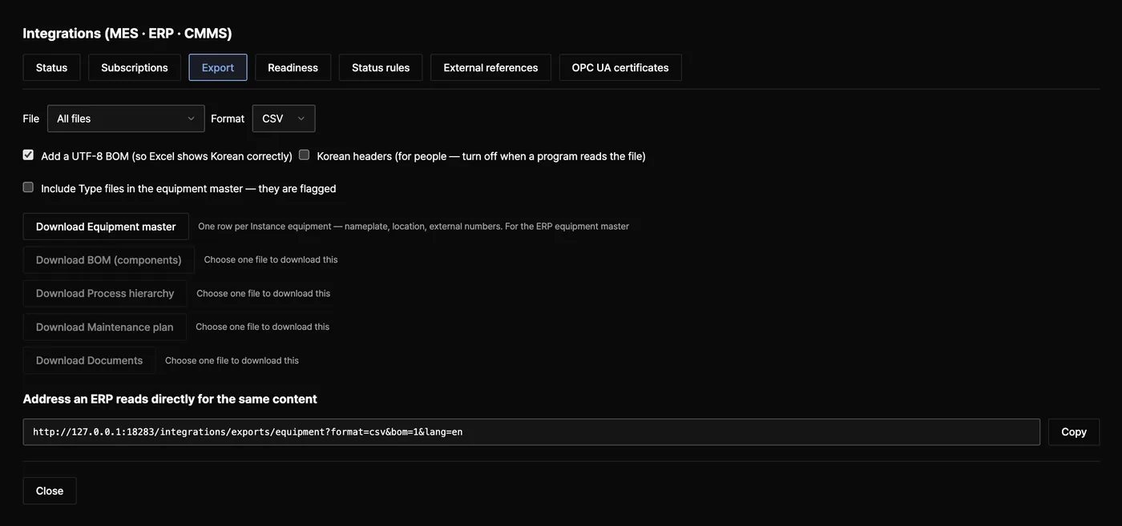Enable the Korean headers checkbox

(304, 155)
